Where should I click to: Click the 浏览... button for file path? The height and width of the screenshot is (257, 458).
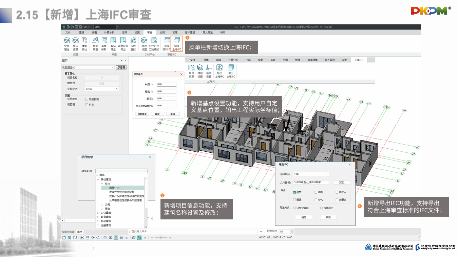[x=342, y=183]
